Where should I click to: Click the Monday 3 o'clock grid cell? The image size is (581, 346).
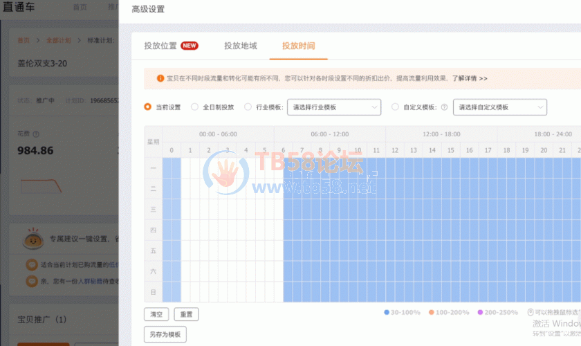[x=228, y=168]
